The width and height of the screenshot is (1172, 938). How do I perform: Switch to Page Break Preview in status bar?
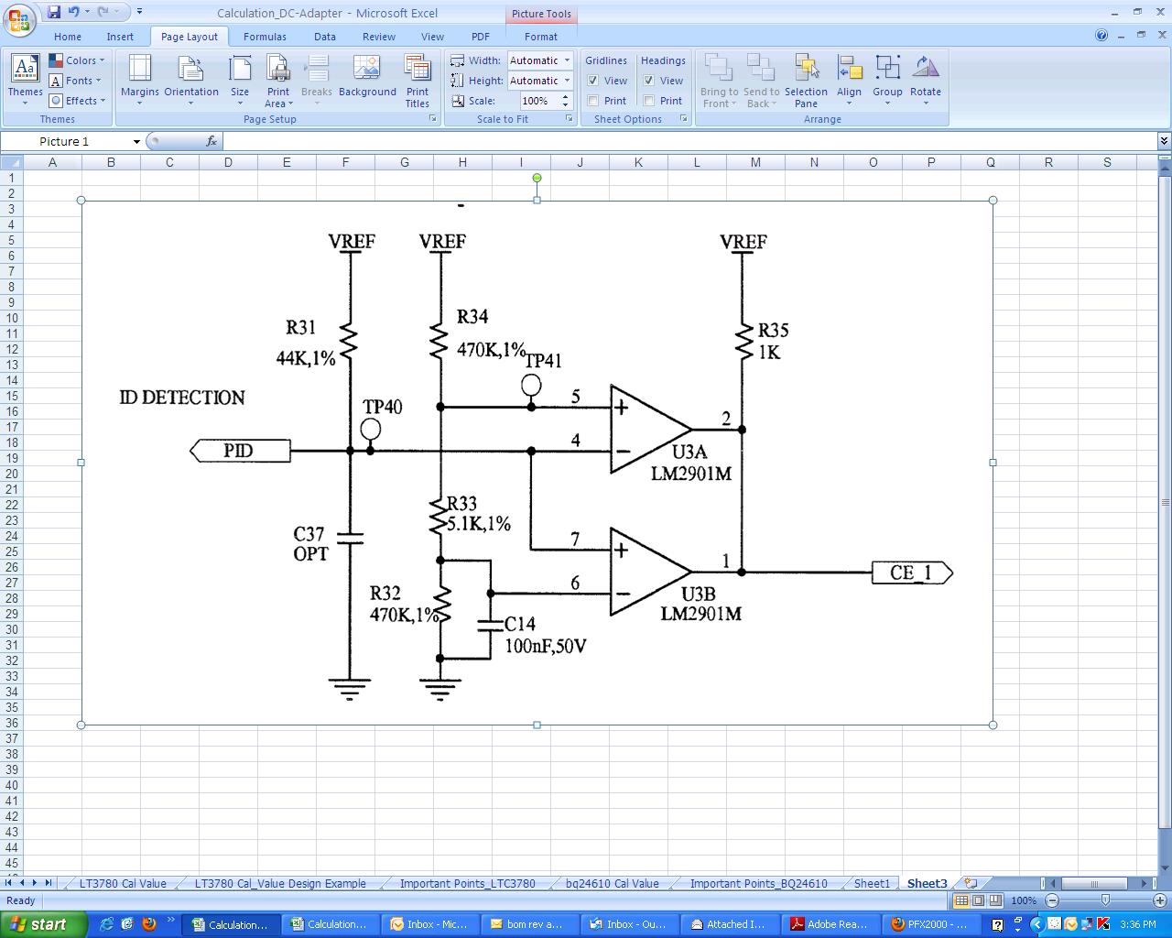click(x=994, y=900)
